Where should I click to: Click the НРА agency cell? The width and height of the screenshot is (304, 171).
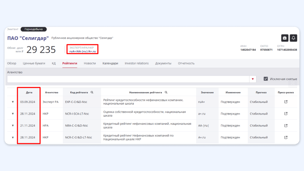click(46, 125)
